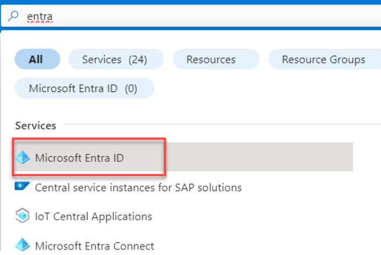This screenshot has height=255, width=381.
Task: Click the Microsoft Entra ID service icon
Action: pos(23,158)
